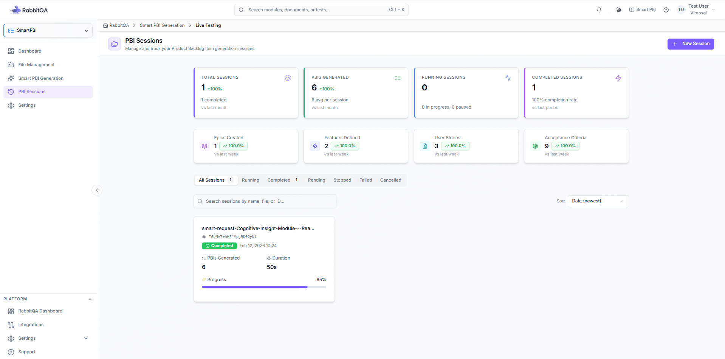725x359 pixels.
Task: Click the Epics Created 100.0% badge
Action: click(x=233, y=146)
